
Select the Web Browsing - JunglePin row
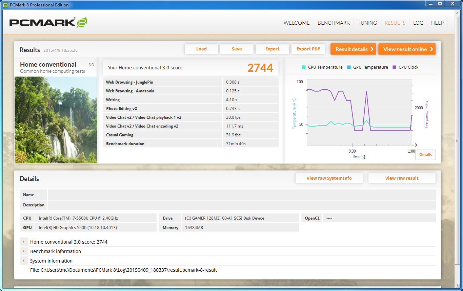tap(190, 82)
